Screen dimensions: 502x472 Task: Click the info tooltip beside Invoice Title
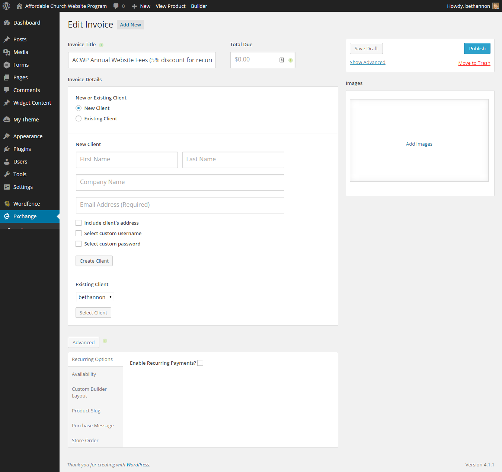pyautogui.click(x=101, y=45)
